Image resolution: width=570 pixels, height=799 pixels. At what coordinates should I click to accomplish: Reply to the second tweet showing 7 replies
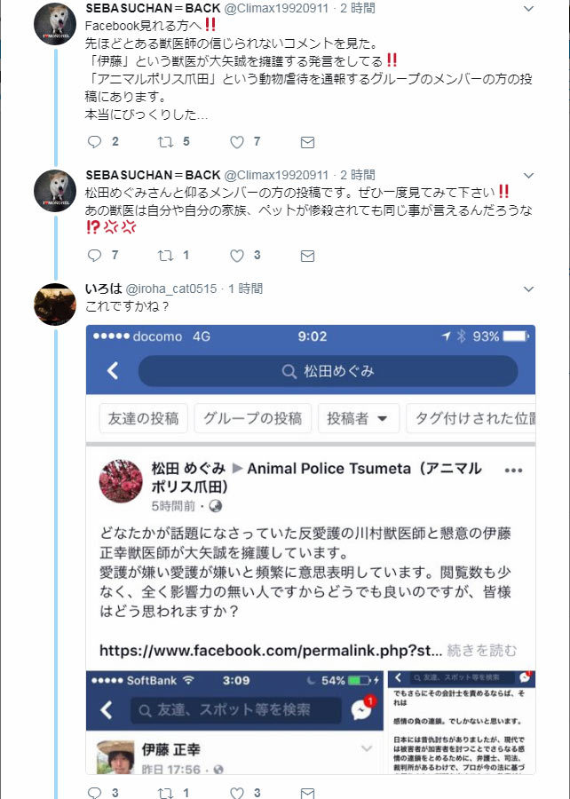pos(95,256)
